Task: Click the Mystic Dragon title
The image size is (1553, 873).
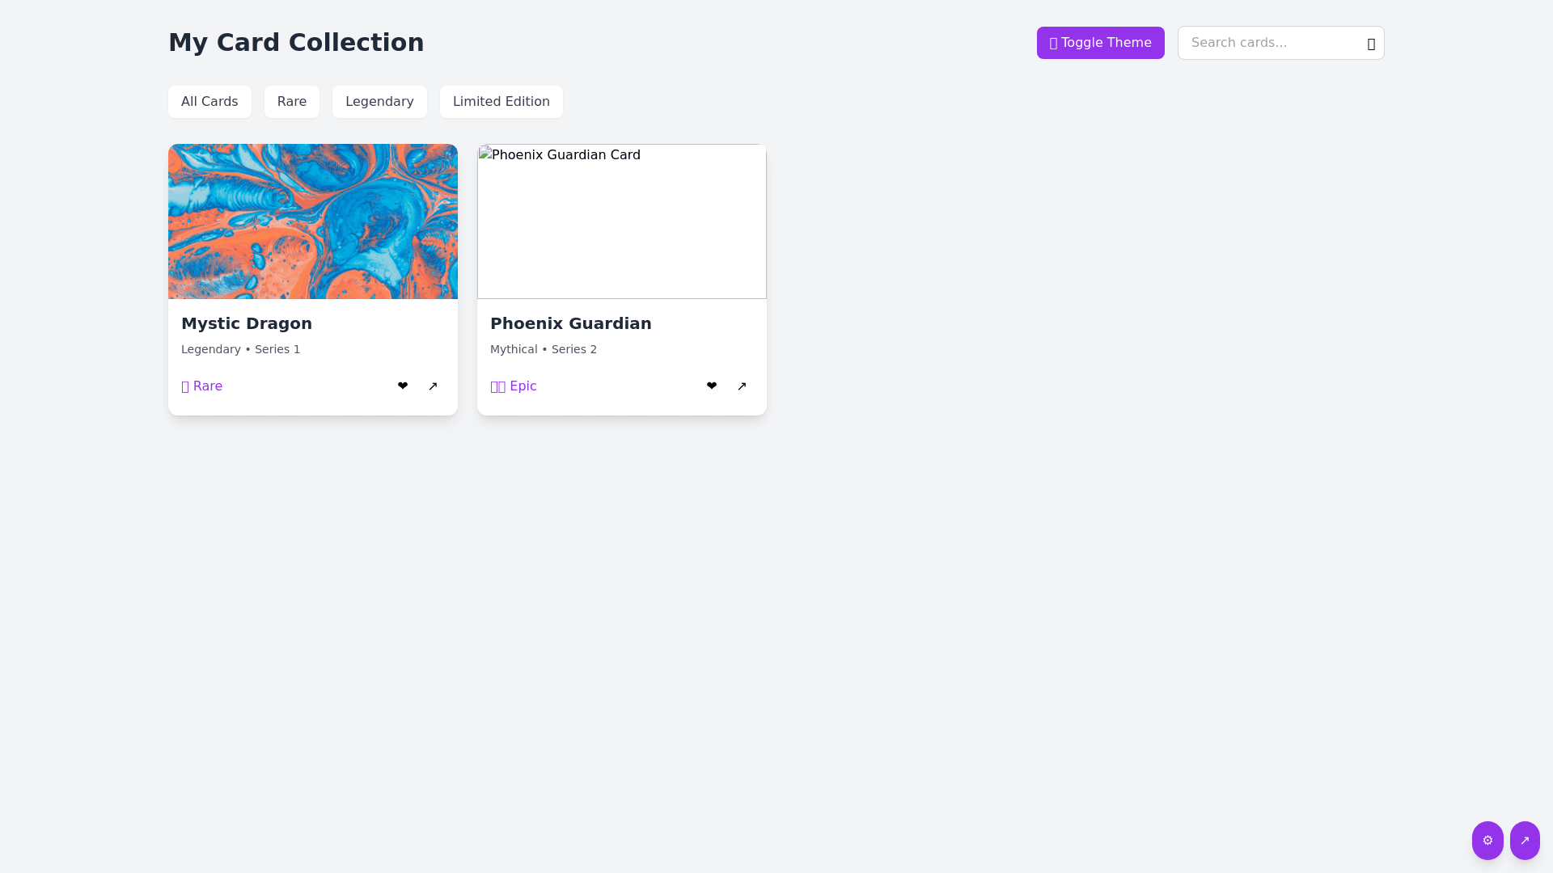Action: coord(247,323)
